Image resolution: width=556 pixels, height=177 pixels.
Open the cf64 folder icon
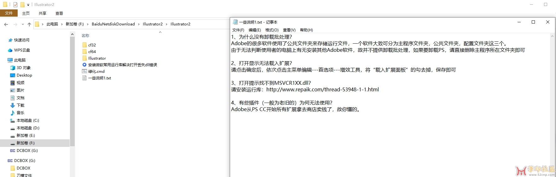(x=84, y=51)
